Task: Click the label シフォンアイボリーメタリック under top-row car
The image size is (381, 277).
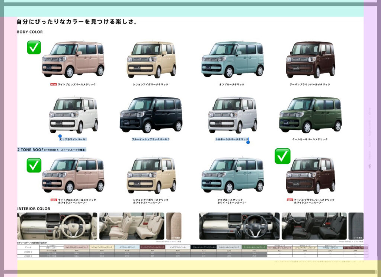Action: coord(150,84)
